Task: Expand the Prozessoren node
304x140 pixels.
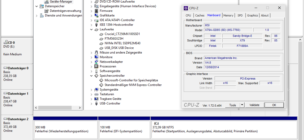Action: coord(91,67)
